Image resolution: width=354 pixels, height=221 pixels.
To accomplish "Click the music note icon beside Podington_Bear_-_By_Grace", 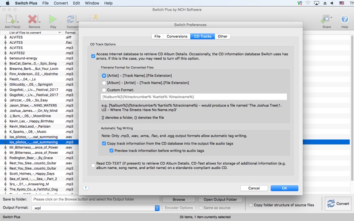I will tap(5, 158).
